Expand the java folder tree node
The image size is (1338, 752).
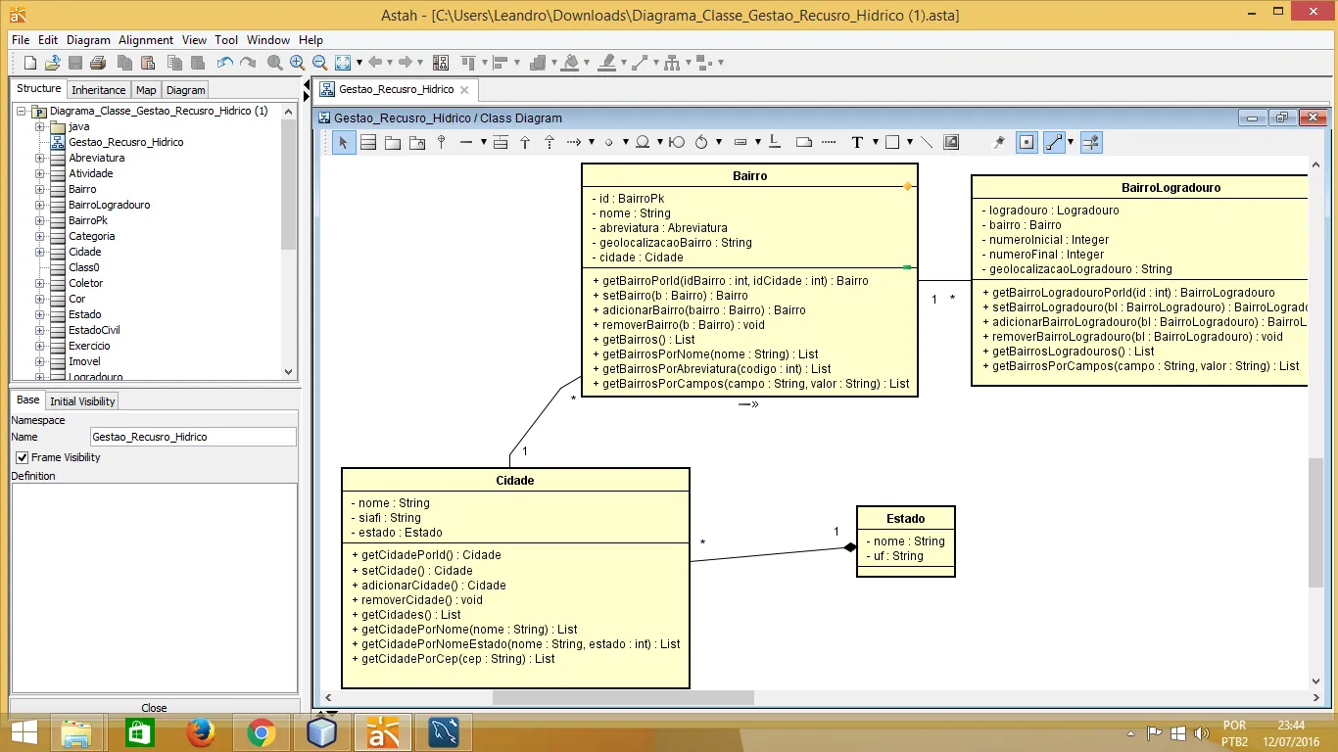40,126
